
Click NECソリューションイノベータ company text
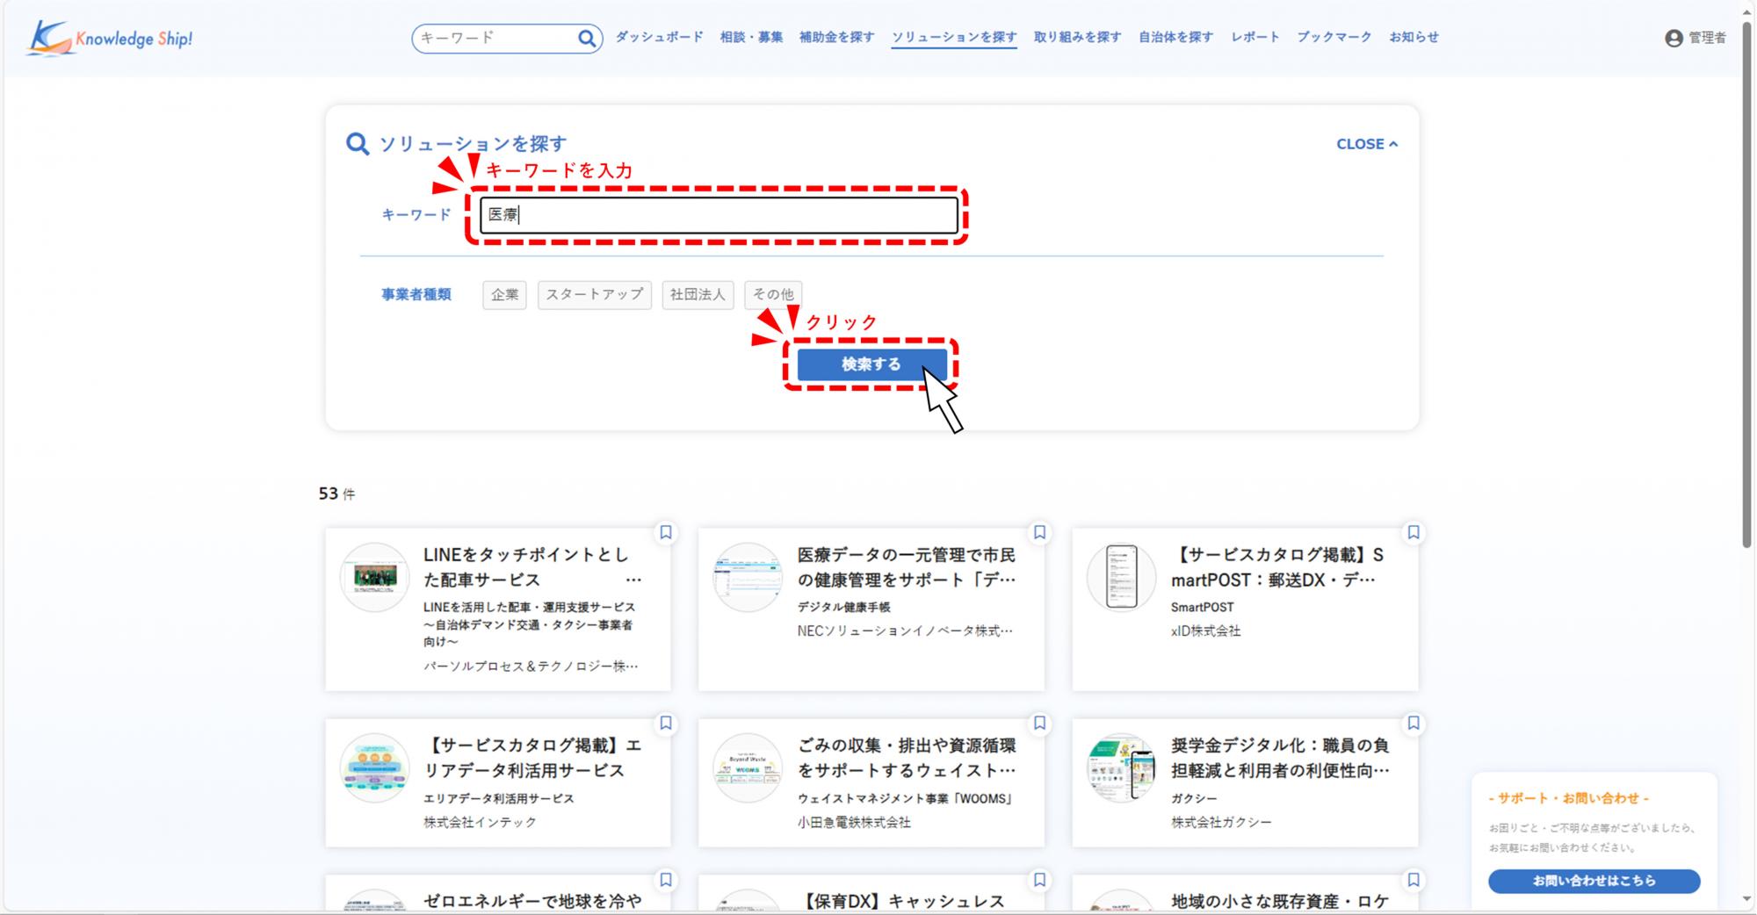point(905,630)
